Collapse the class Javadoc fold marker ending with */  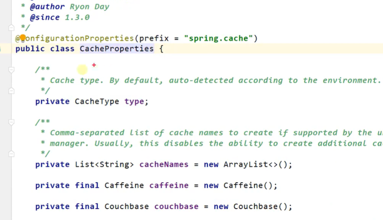point(11,28)
